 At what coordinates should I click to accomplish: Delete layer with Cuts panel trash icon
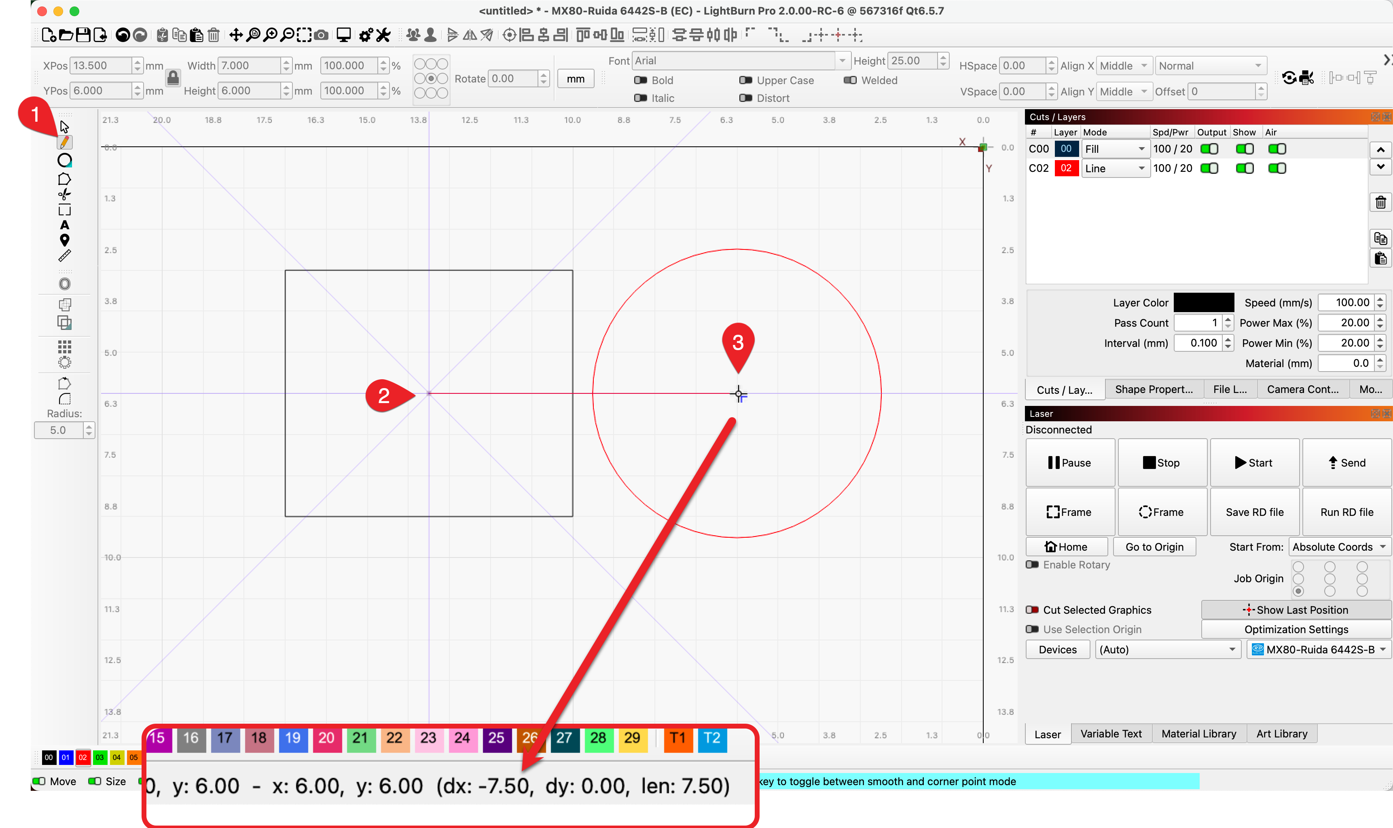click(x=1380, y=203)
